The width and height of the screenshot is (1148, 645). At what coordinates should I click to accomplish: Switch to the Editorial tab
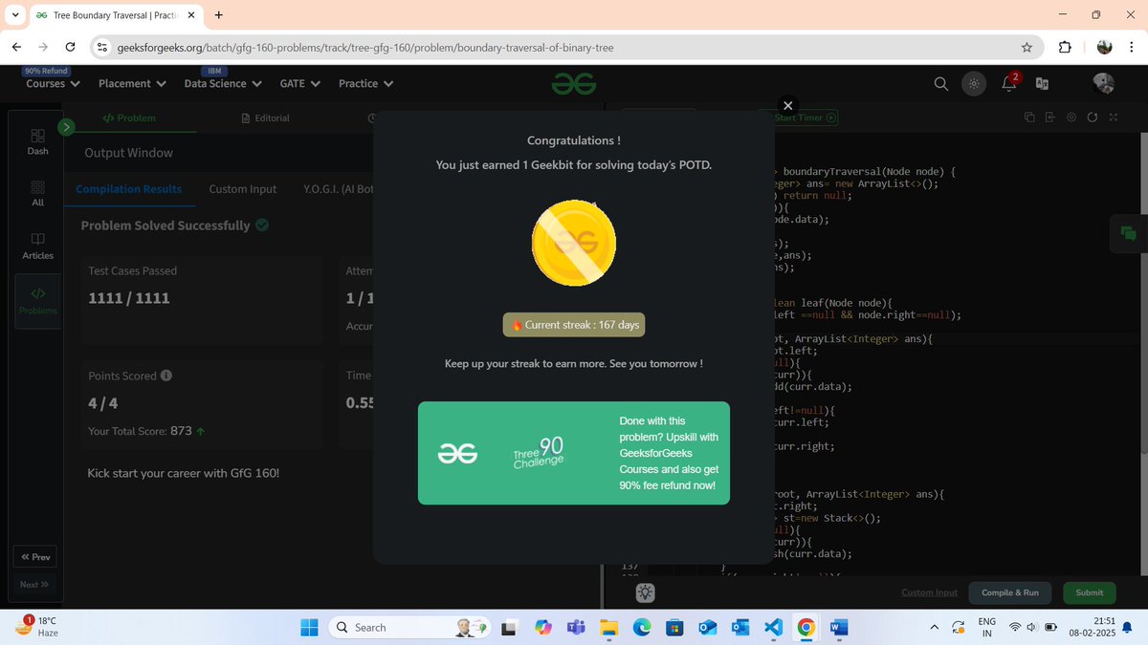click(265, 118)
